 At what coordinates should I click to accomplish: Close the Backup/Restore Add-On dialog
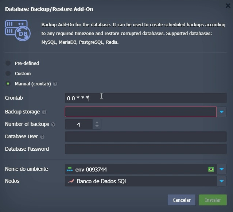(x=228, y=6)
